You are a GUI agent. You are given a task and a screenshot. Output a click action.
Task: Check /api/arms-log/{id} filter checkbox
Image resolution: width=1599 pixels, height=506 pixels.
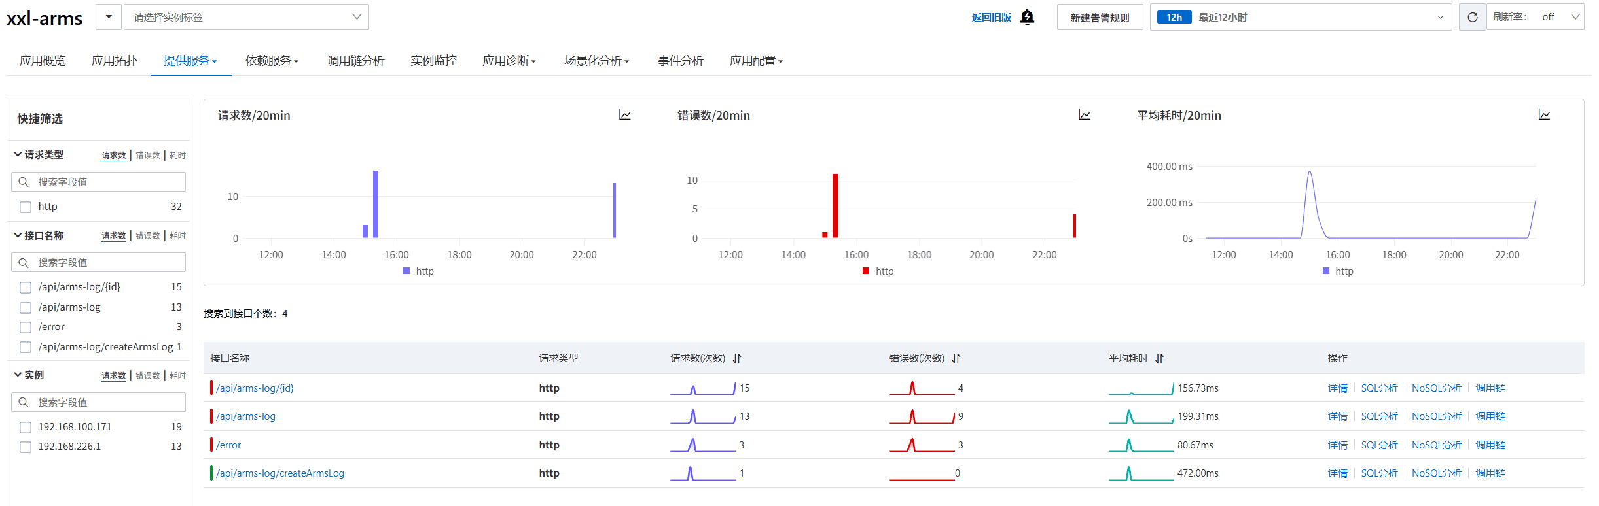click(26, 288)
